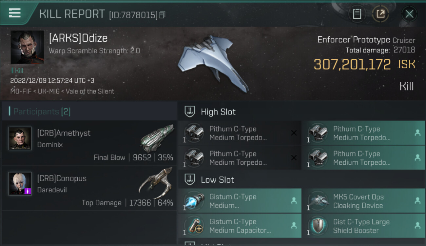The width and height of the screenshot is (426, 246).
Task: Share kill report via export icon
Action: [x=380, y=14]
